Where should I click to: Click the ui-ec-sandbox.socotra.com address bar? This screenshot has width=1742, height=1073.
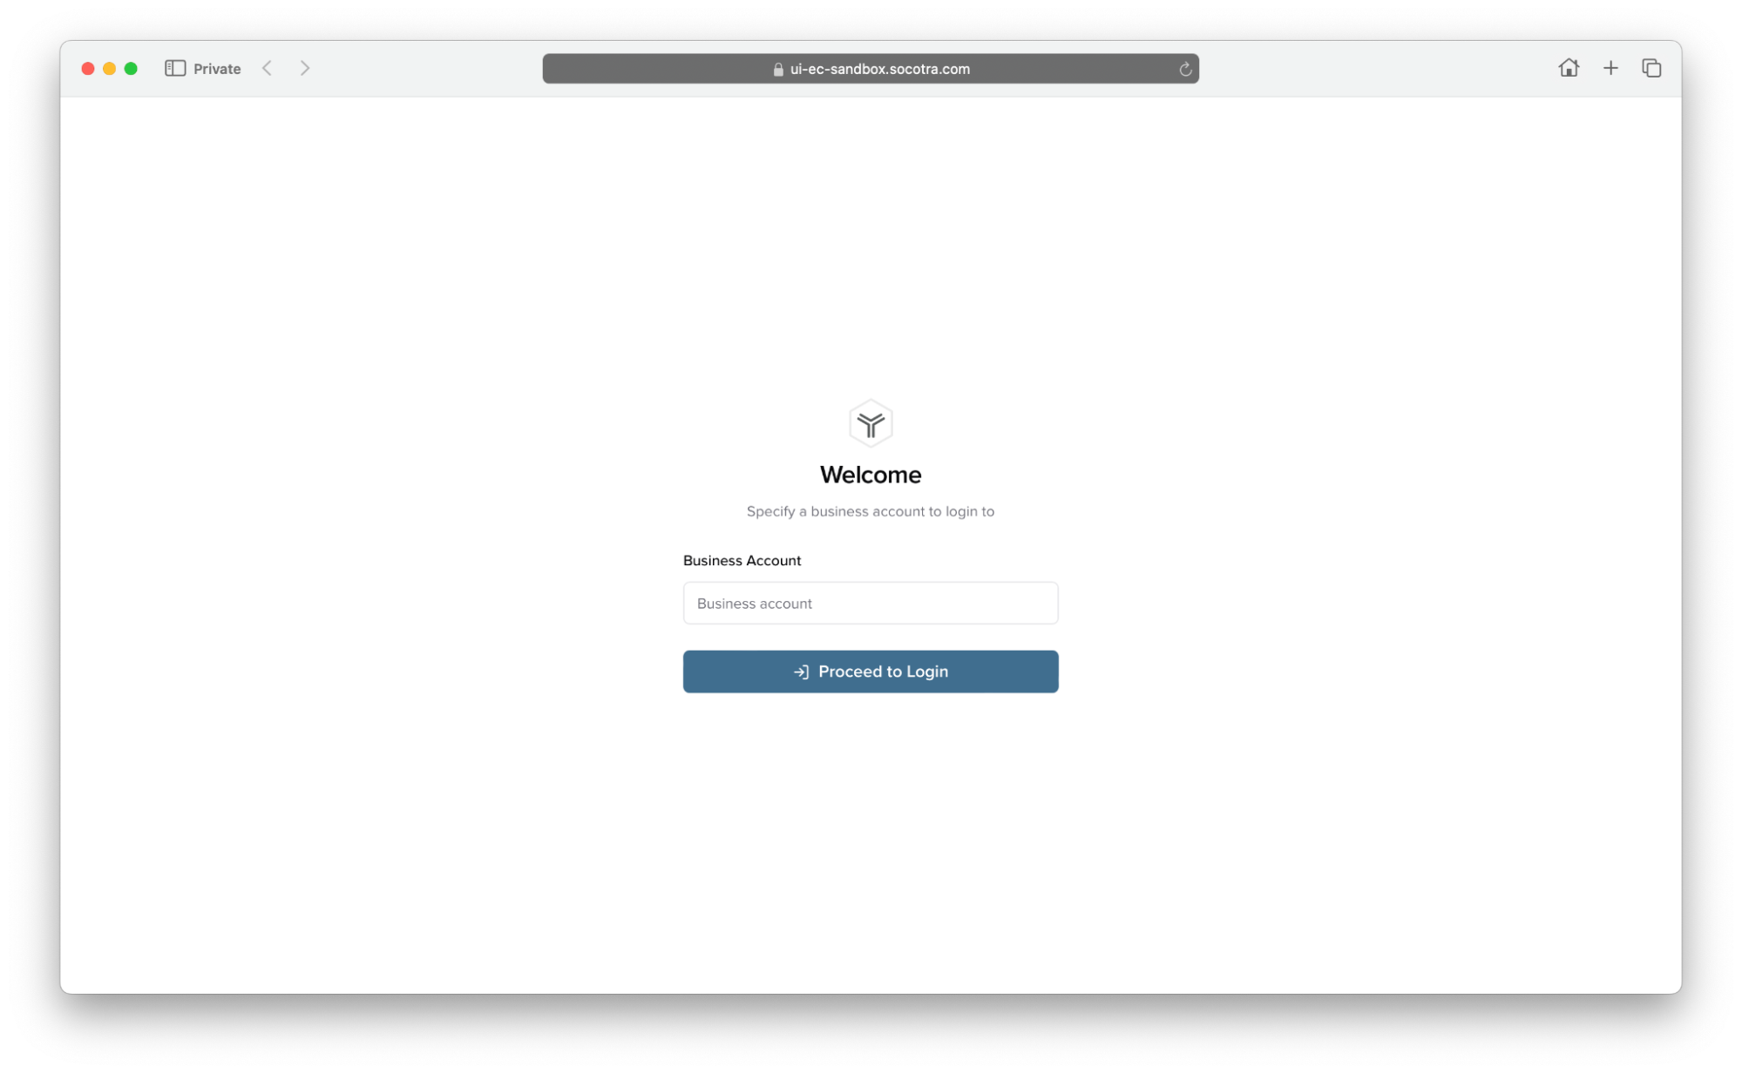click(x=871, y=69)
